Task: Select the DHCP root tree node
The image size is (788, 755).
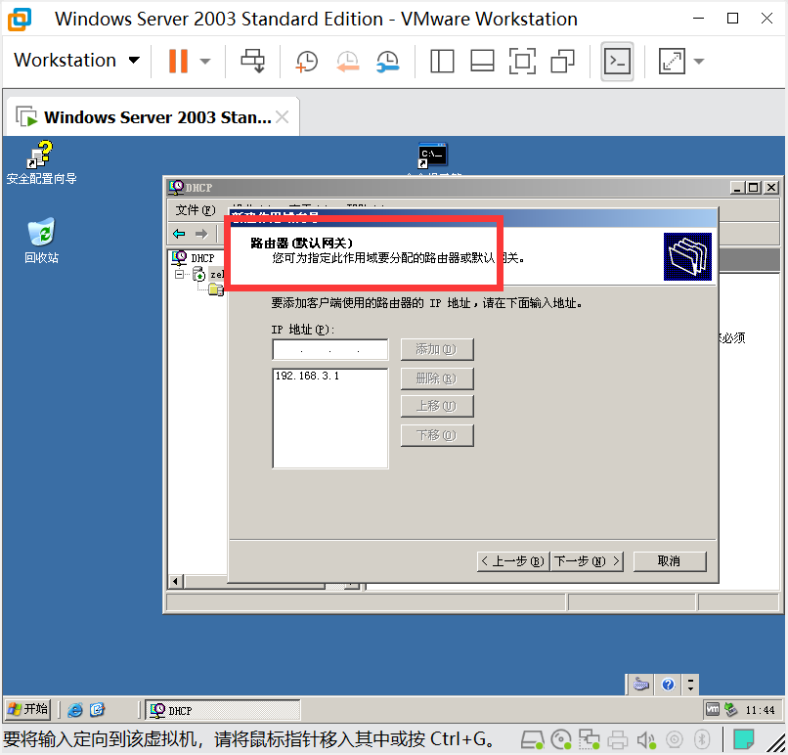Action: click(194, 258)
